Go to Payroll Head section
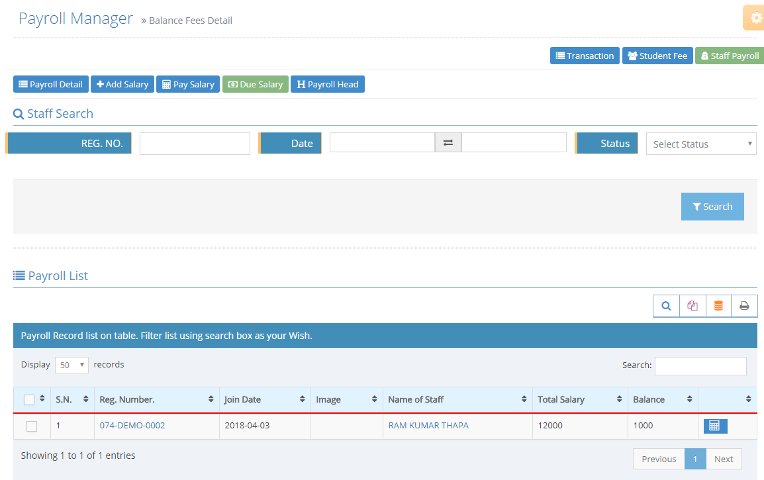 coord(328,85)
